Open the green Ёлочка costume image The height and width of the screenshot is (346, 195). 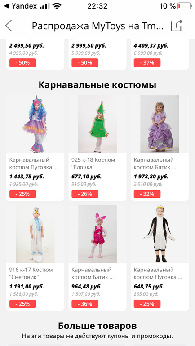[x=97, y=124]
